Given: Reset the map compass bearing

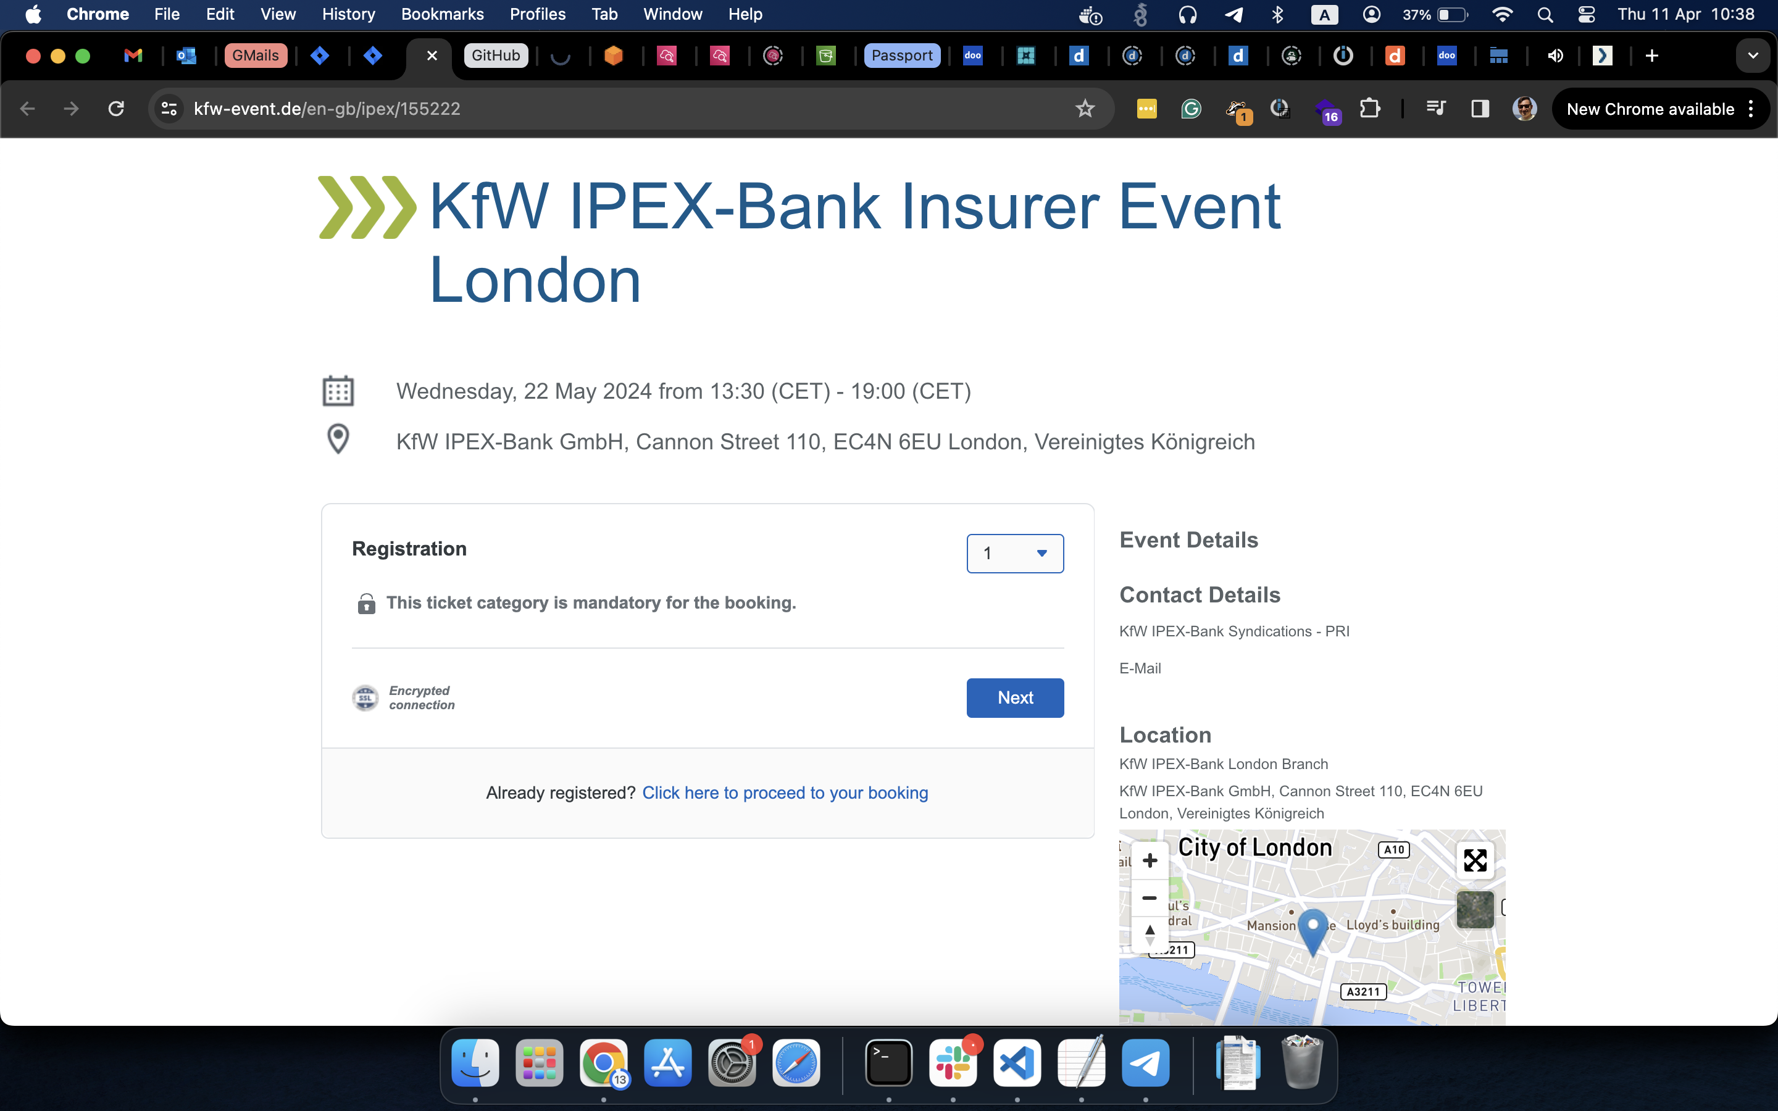Looking at the screenshot, I should (1150, 935).
